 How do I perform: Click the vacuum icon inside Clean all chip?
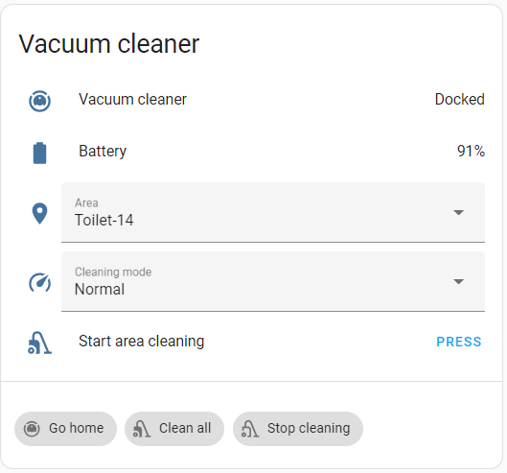click(x=142, y=429)
